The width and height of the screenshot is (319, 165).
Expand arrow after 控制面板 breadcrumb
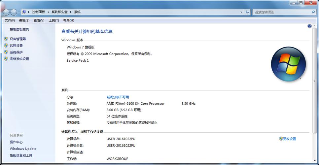[49, 12]
